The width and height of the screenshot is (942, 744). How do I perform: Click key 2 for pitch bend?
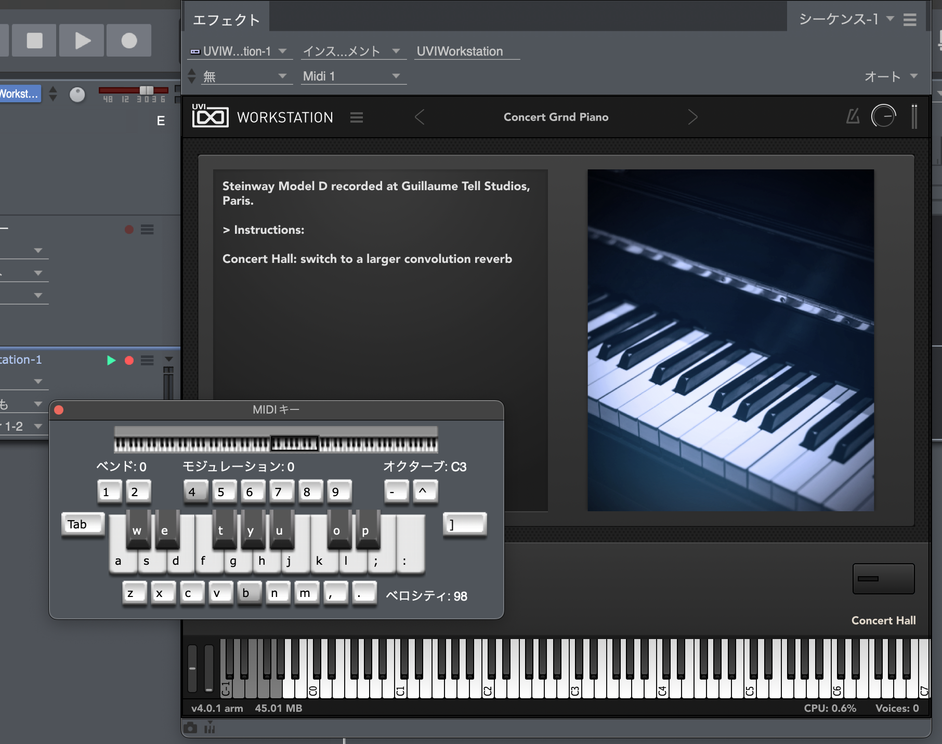pos(138,491)
